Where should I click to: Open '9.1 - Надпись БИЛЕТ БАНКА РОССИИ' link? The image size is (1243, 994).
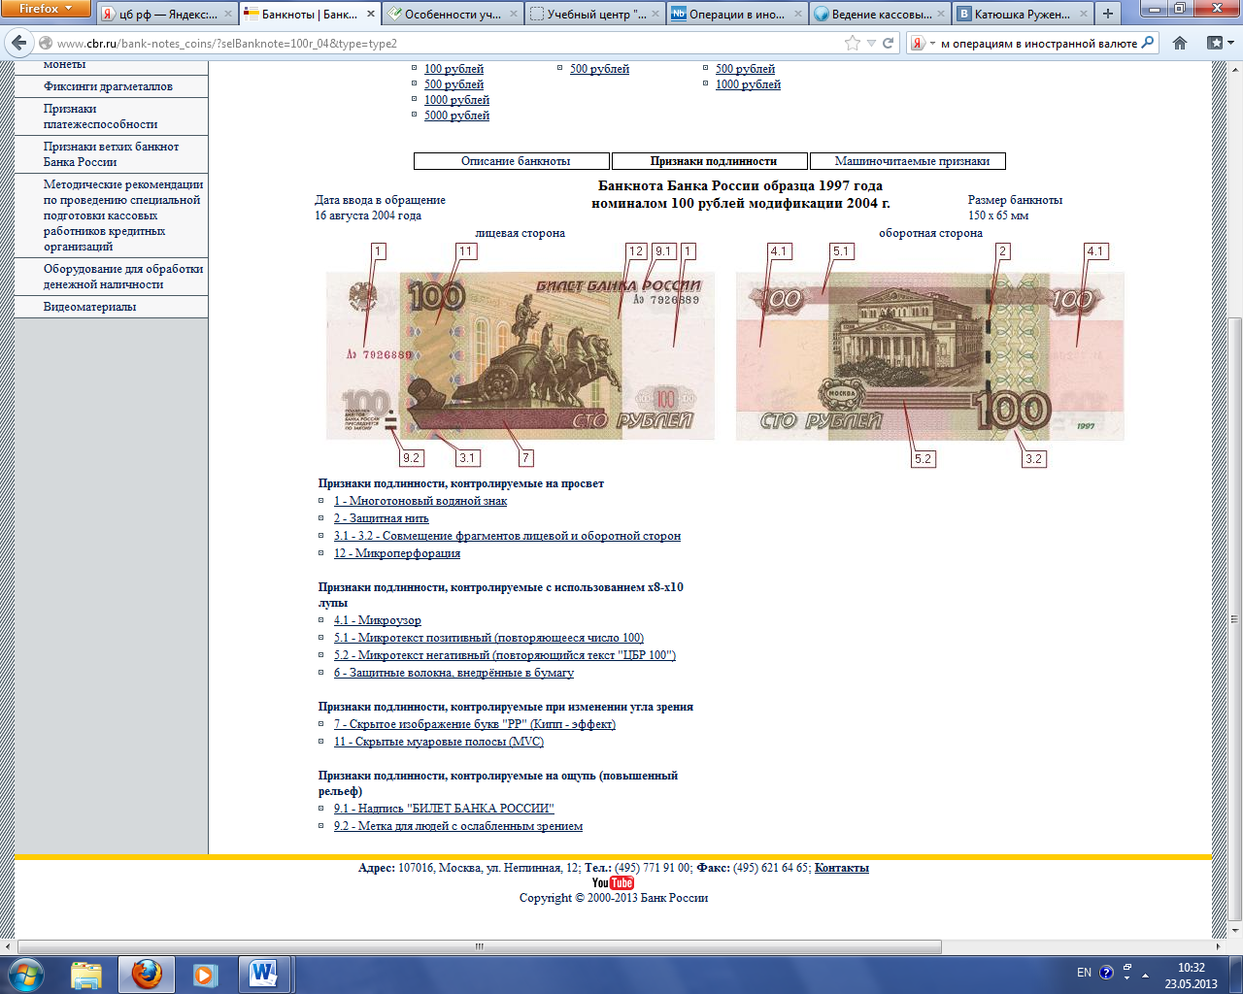tap(444, 809)
